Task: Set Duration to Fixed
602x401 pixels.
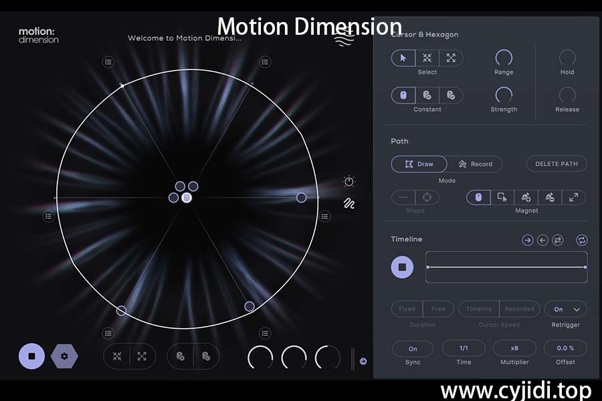Action: click(x=407, y=309)
